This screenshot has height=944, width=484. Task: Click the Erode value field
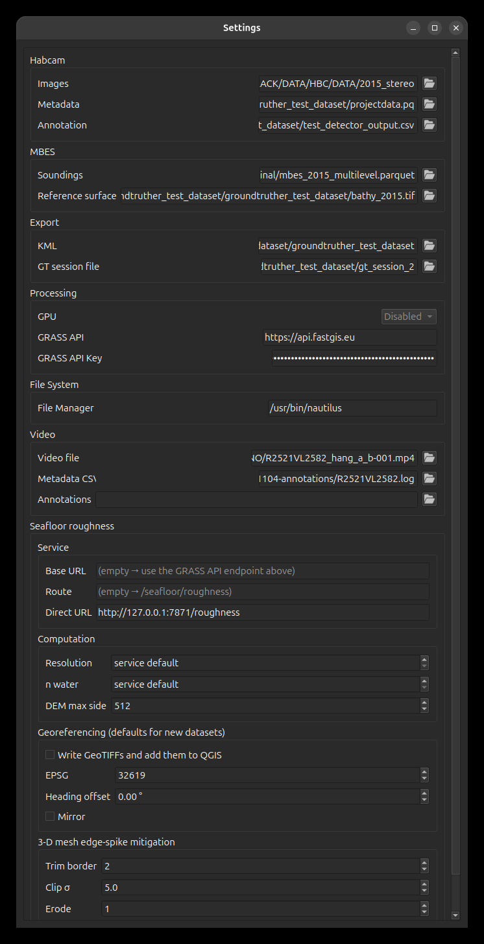point(261,909)
